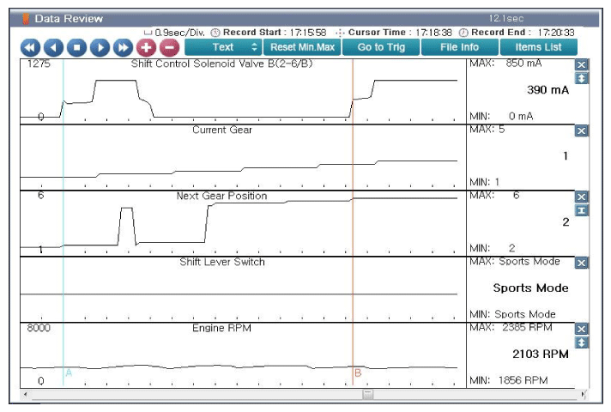Close the Next Gear Position graph row
The width and height of the screenshot is (611, 412).
(x=581, y=197)
